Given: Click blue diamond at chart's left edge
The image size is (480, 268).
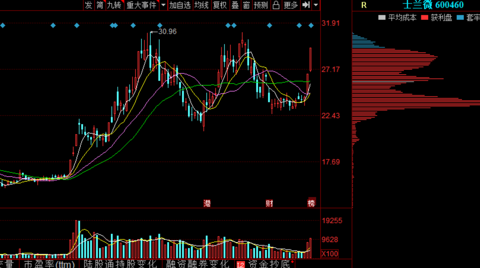Looking at the screenshot, I should tap(2, 26).
